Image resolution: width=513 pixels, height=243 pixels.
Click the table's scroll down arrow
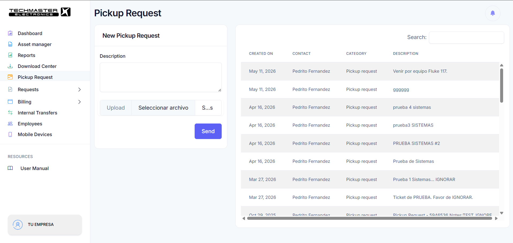tap(502, 213)
